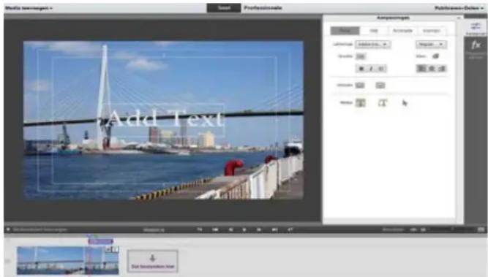Open the Aanpassen panel in the sidebar
This screenshot has height=277, width=488.
point(476,27)
